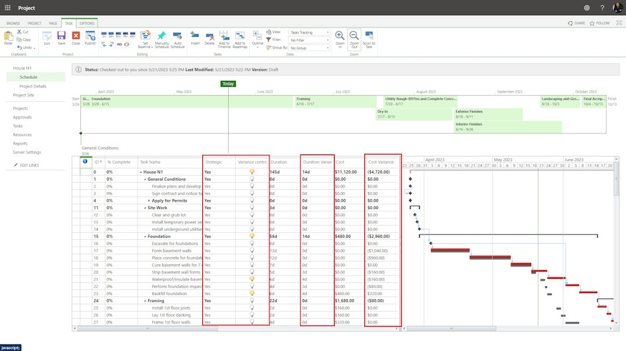Collapse the General Conditions task group

(145, 179)
